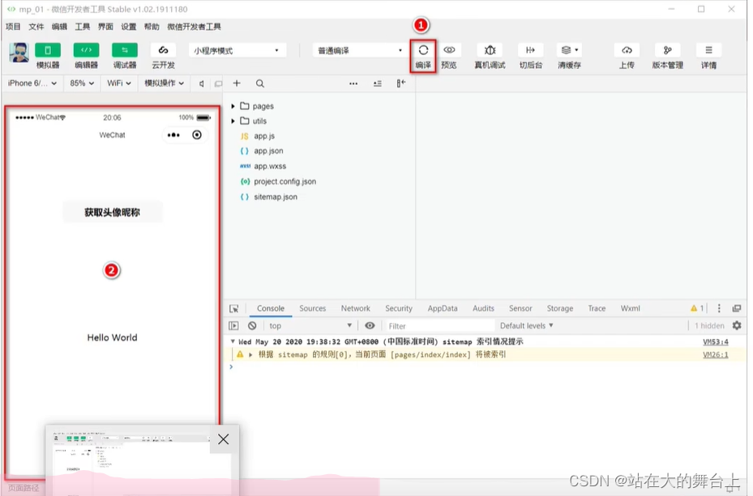Clear the console with the ban icon
This screenshot has width=753, height=496.
tap(252, 326)
